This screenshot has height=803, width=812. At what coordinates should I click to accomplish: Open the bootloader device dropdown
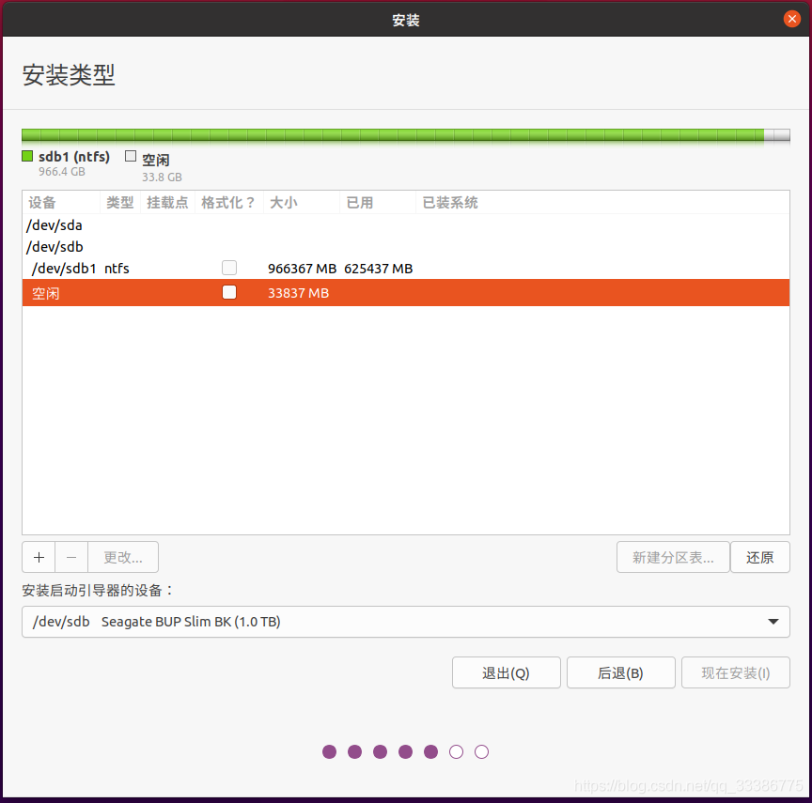(x=405, y=622)
